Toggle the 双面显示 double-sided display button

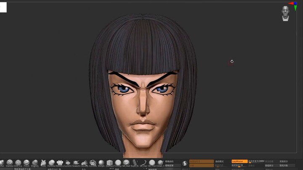[284, 161]
